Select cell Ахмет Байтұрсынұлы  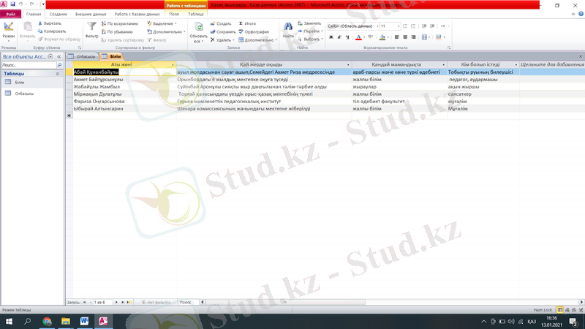(x=124, y=80)
